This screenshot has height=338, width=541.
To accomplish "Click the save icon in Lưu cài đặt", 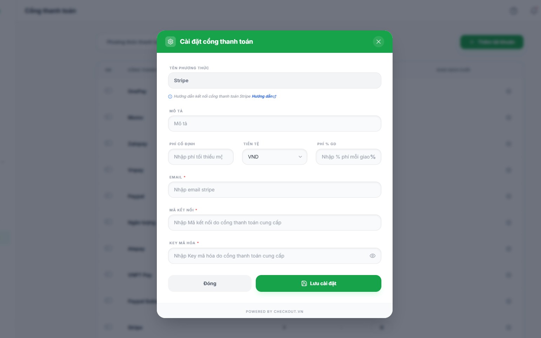I will point(304,283).
